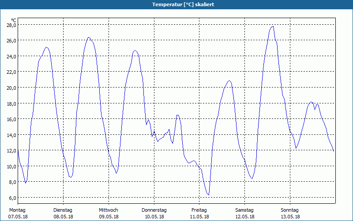
Task: Click the 09.05.18 date label
Action: 109,217
